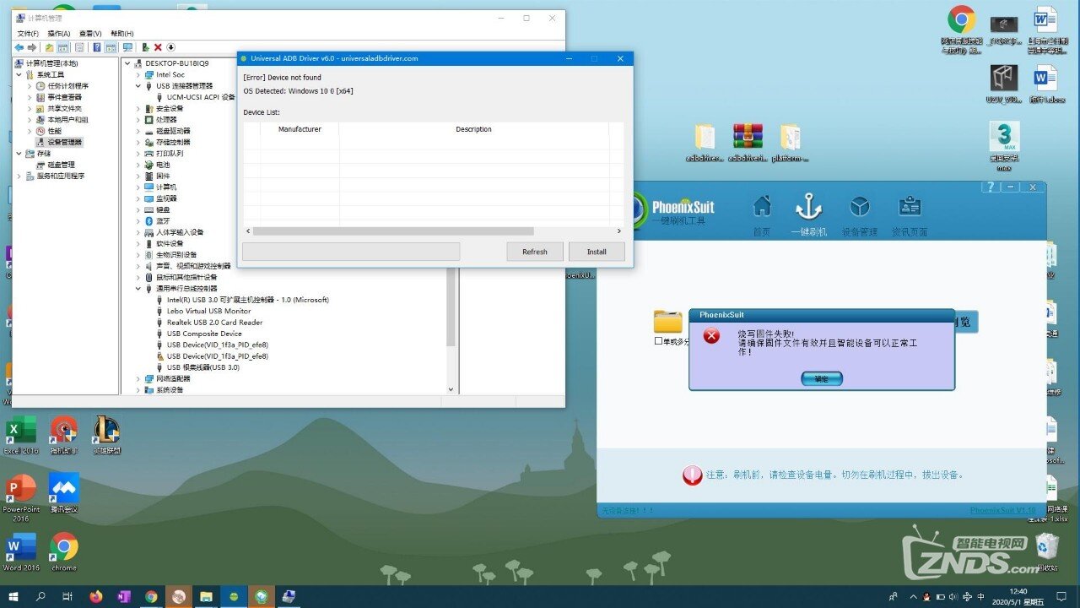Collapse the 通用串行总线控制器 node
Image resolution: width=1080 pixels, height=608 pixels.
139,289
